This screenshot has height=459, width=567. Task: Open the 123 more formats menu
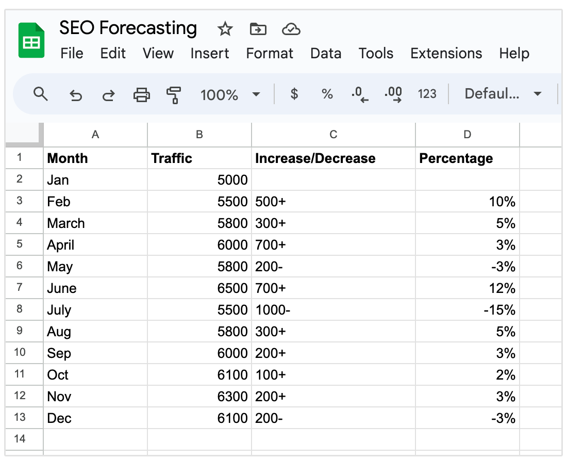click(427, 94)
